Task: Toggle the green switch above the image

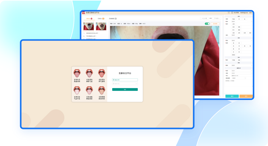Action: click(x=207, y=23)
